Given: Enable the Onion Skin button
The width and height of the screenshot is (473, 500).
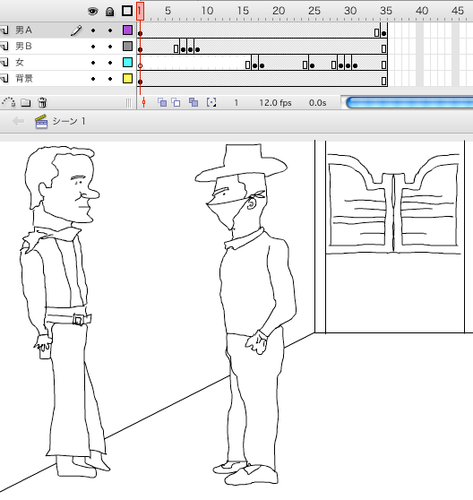Looking at the screenshot, I should (x=162, y=102).
